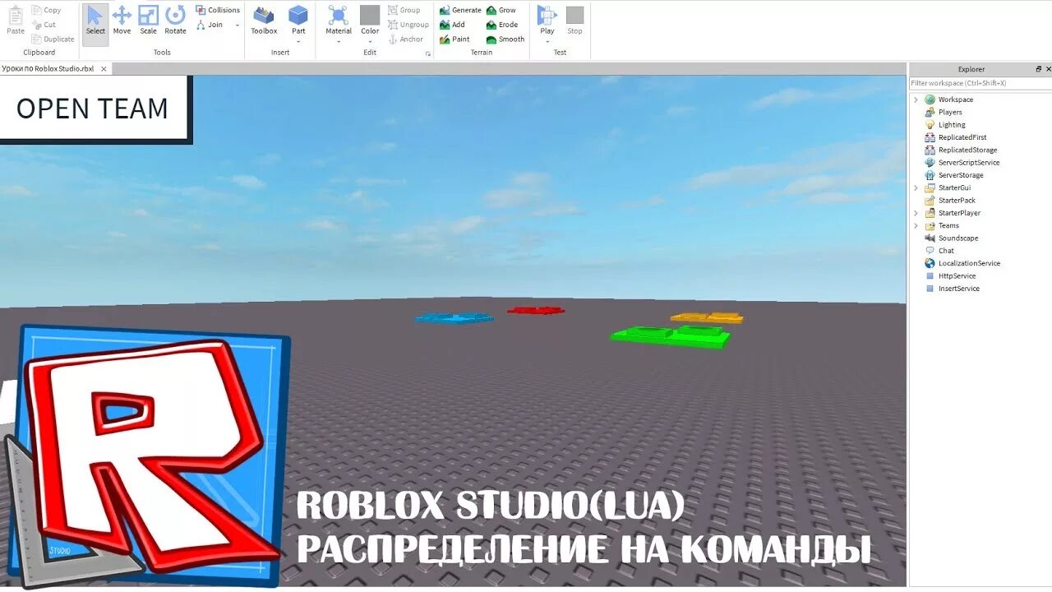
Task: Choose the Erode terrain tool
Action: pos(502,25)
